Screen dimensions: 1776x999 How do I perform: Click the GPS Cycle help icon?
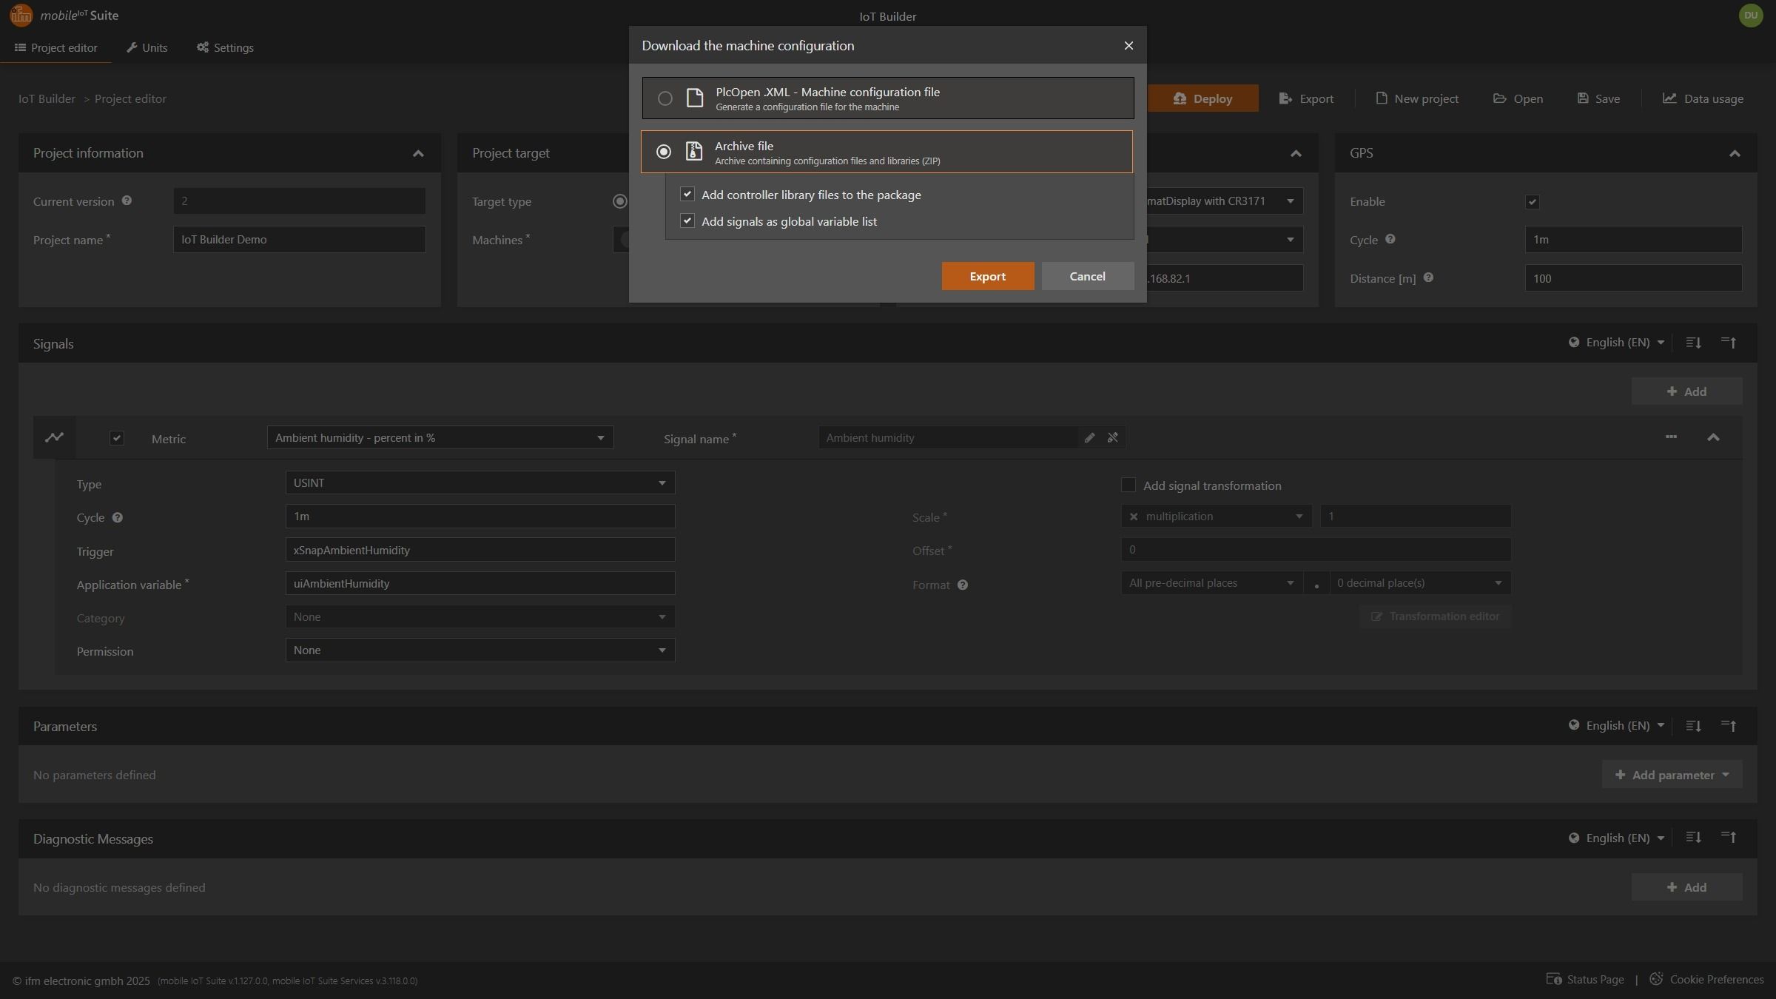(x=1390, y=239)
